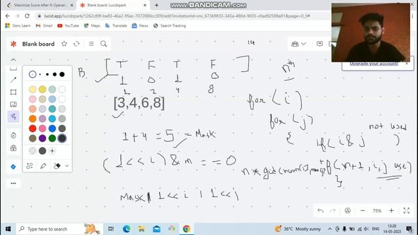The width and height of the screenshot is (418, 235).
Task: Select the freehand drawing tool
Action: tap(13, 116)
